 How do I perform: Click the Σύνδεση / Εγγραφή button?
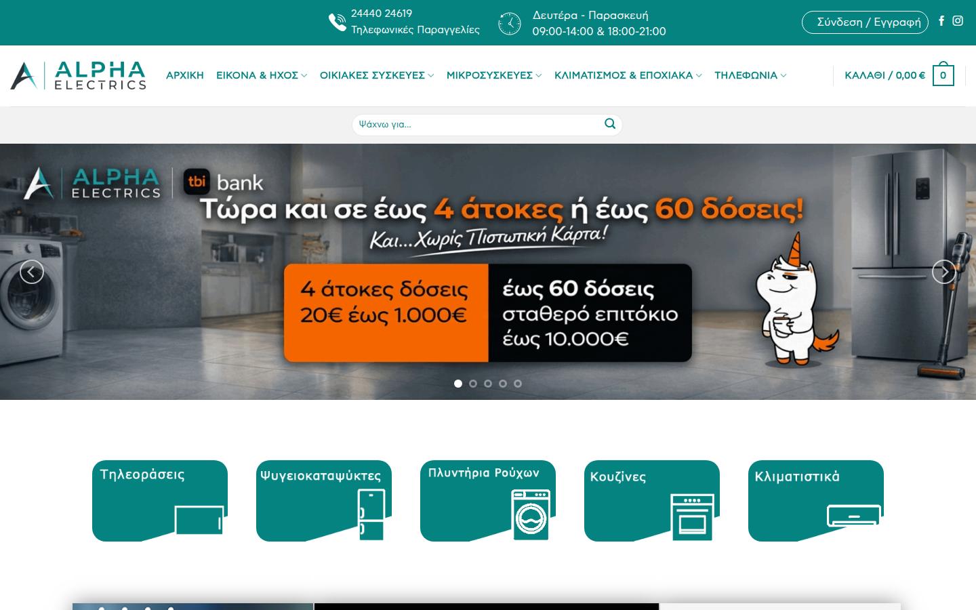pos(865,22)
